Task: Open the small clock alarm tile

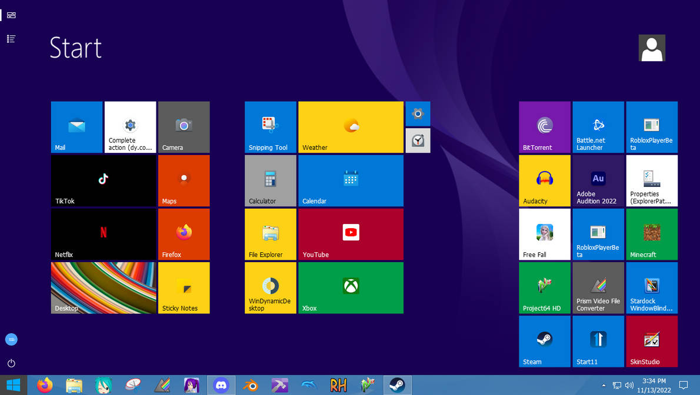Action: pos(418,140)
